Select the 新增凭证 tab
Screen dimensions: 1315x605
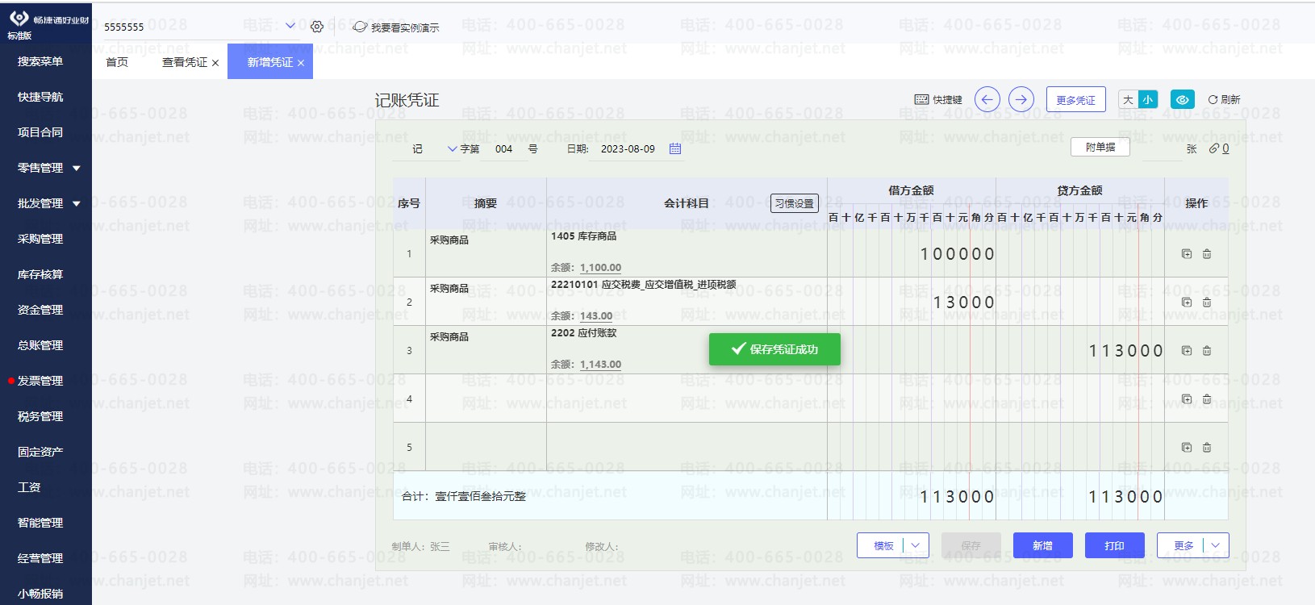(270, 62)
